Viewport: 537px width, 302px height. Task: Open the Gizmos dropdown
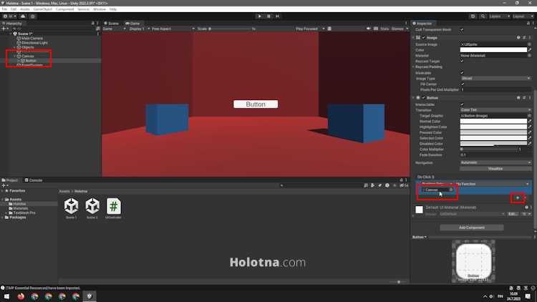coord(400,29)
